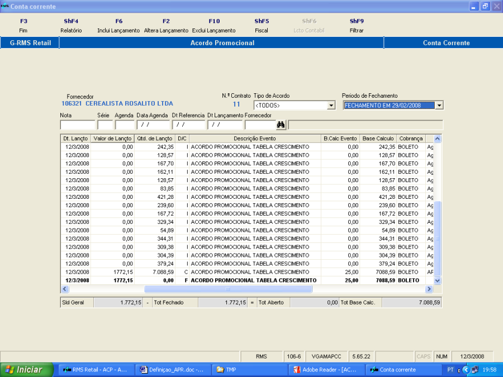Switch to Adobe Reader taskbar item
Viewport: 503px width, 377px height.
pyautogui.click(x=326, y=370)
